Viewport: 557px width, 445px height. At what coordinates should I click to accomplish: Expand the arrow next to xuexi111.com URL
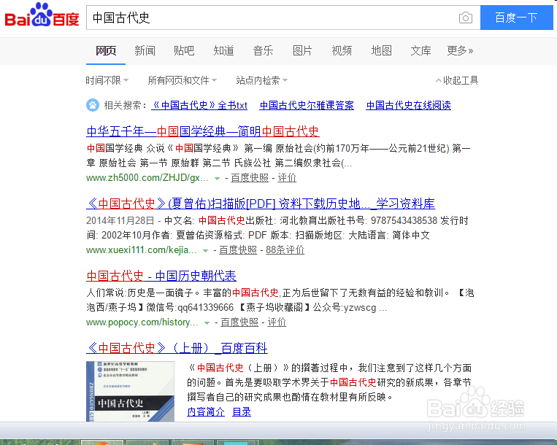pos(205,251)
